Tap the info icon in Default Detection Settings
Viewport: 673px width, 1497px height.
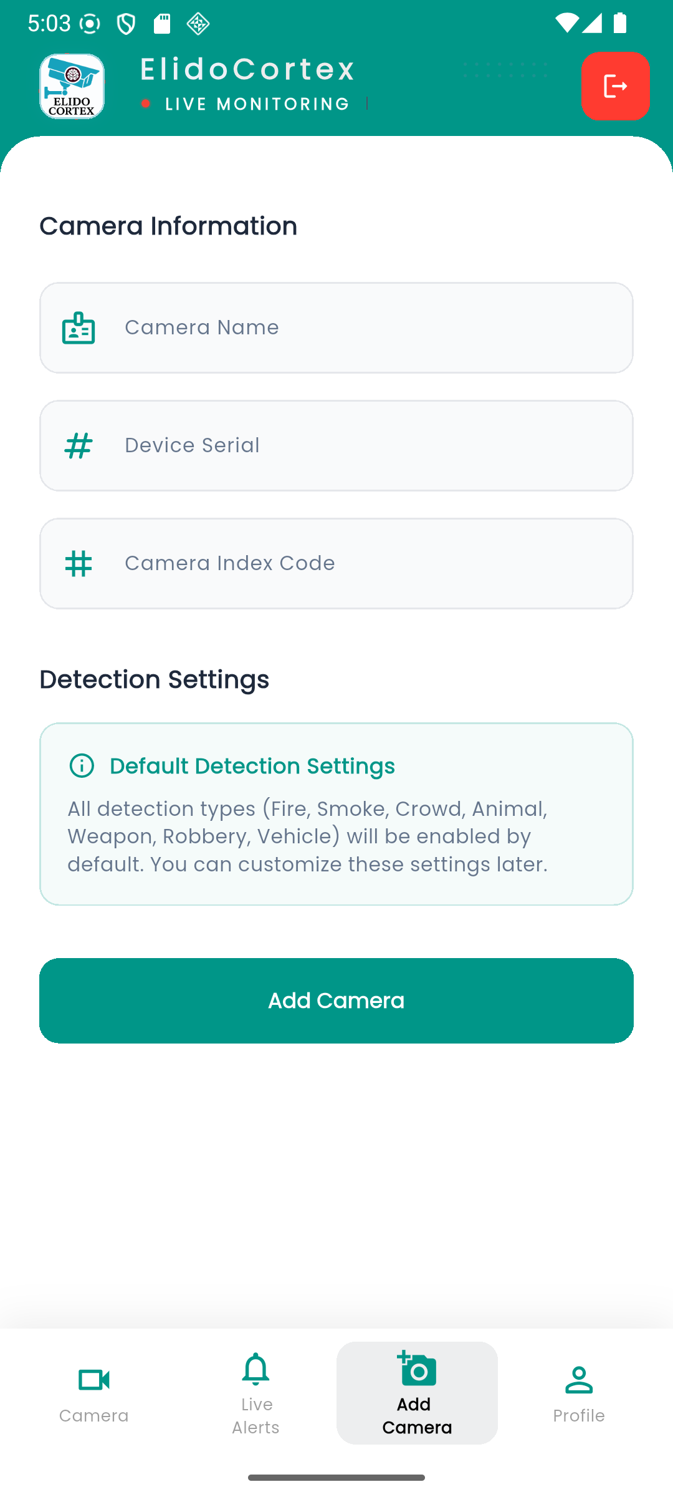(82, 765)
